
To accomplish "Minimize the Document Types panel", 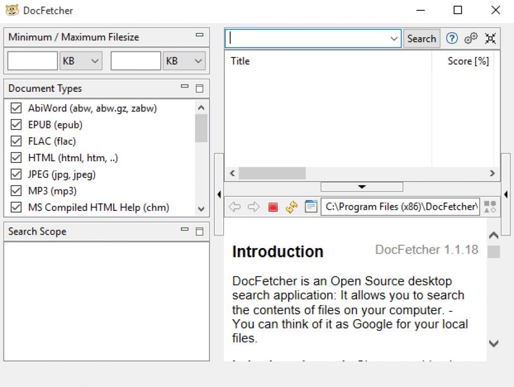I will 185,87.
